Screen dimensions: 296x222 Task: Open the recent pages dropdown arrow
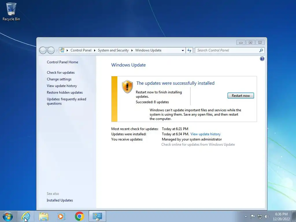(57, 50)
